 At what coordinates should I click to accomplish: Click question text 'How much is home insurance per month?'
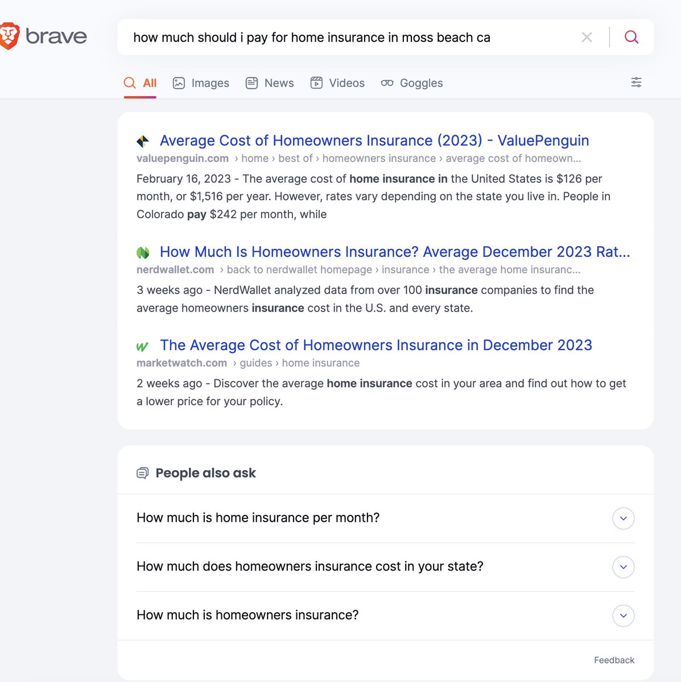[x=258, y=518]
